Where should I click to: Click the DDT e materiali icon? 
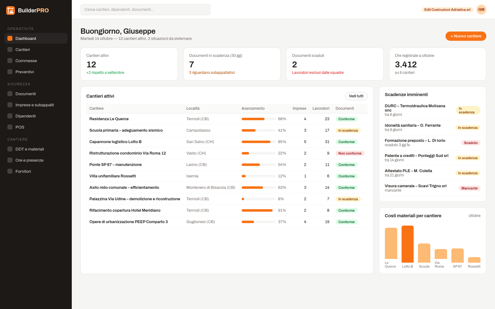pyautogui.click(x=10, y=149)
